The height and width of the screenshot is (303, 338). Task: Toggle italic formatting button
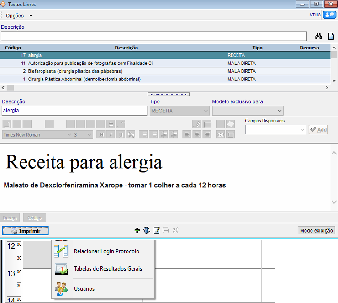(111, 134)
